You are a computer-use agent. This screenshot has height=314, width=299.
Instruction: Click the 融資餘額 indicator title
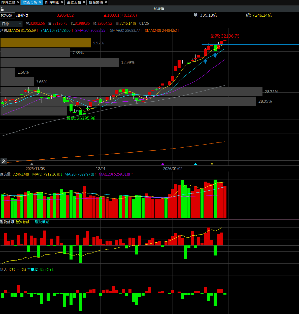(7, 222)
